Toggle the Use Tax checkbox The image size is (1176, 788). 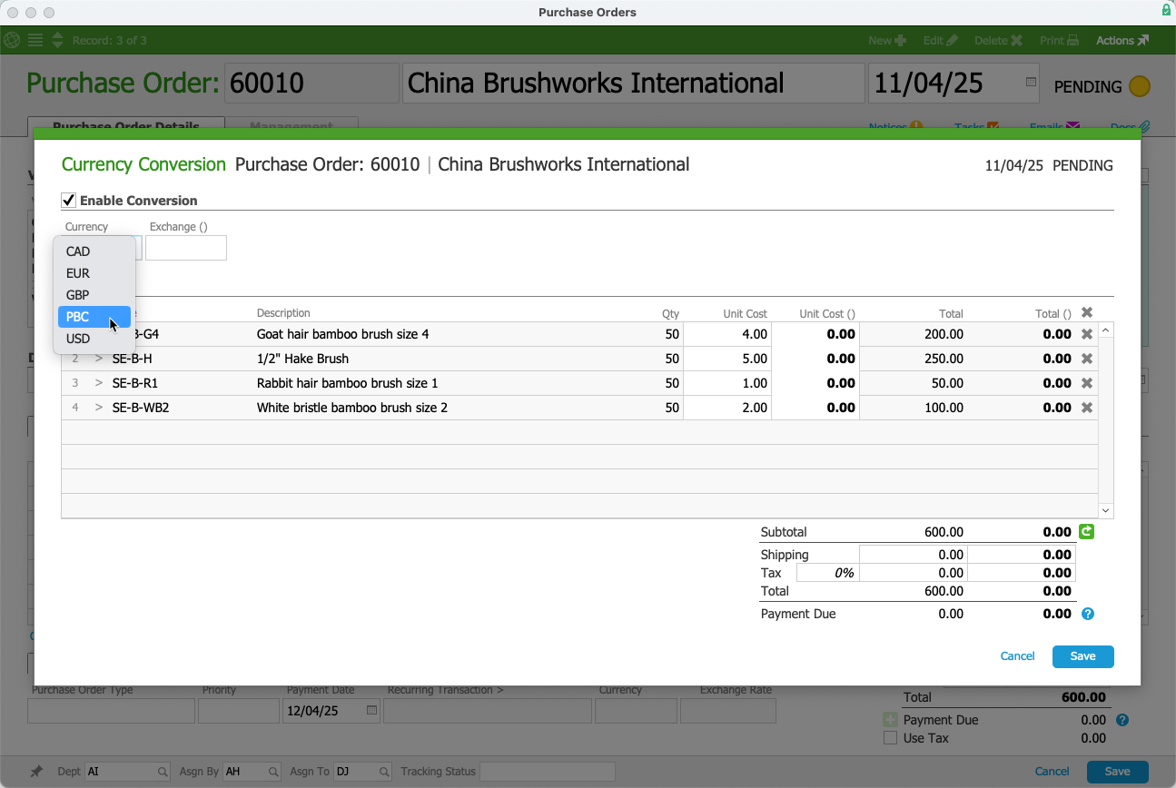point(890,738)
